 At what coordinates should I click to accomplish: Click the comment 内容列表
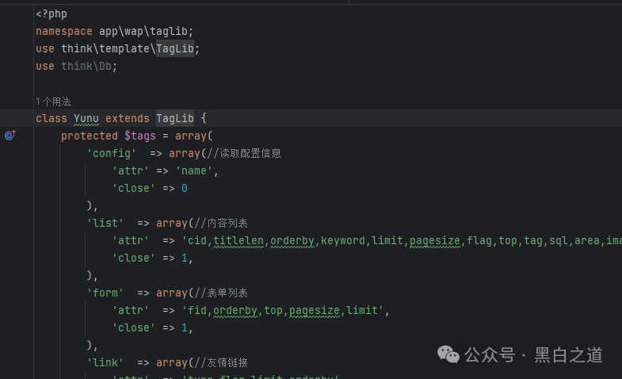227,223
